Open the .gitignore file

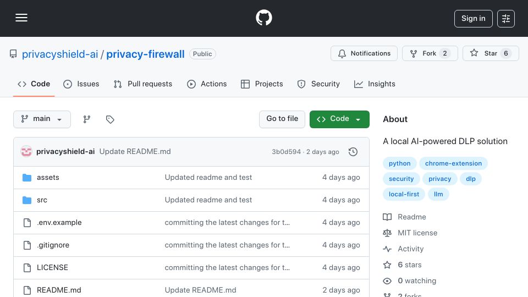tap(53, 245)
